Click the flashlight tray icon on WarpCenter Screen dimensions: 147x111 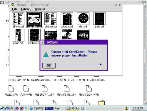26,108
